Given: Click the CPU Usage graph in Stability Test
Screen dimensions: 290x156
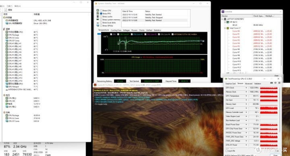Looking at the screenshot, I should (152, 66).
